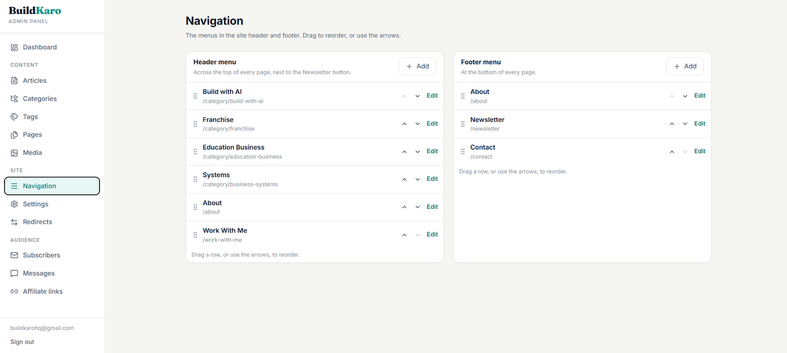Open Tags in the sidebar

(x=52, y=117)
